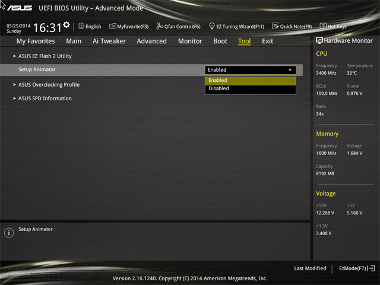Expand ASUS Overclocking Profile arrow

pos(14,85)
